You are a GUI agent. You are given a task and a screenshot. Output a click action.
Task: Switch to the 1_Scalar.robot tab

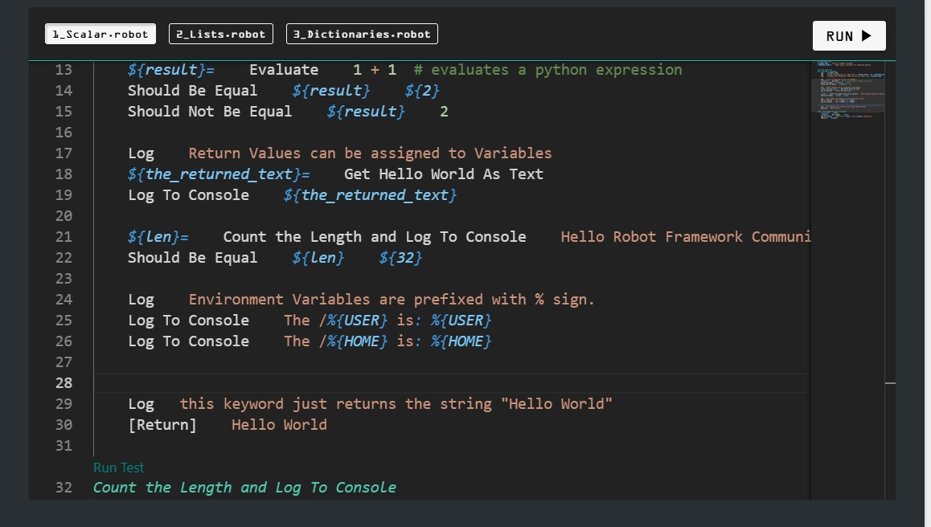pos(100,34)
